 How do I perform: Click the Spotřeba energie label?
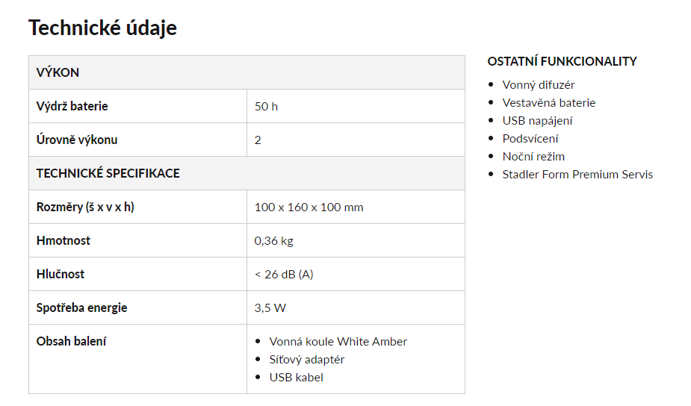click(x=81, y=307)
